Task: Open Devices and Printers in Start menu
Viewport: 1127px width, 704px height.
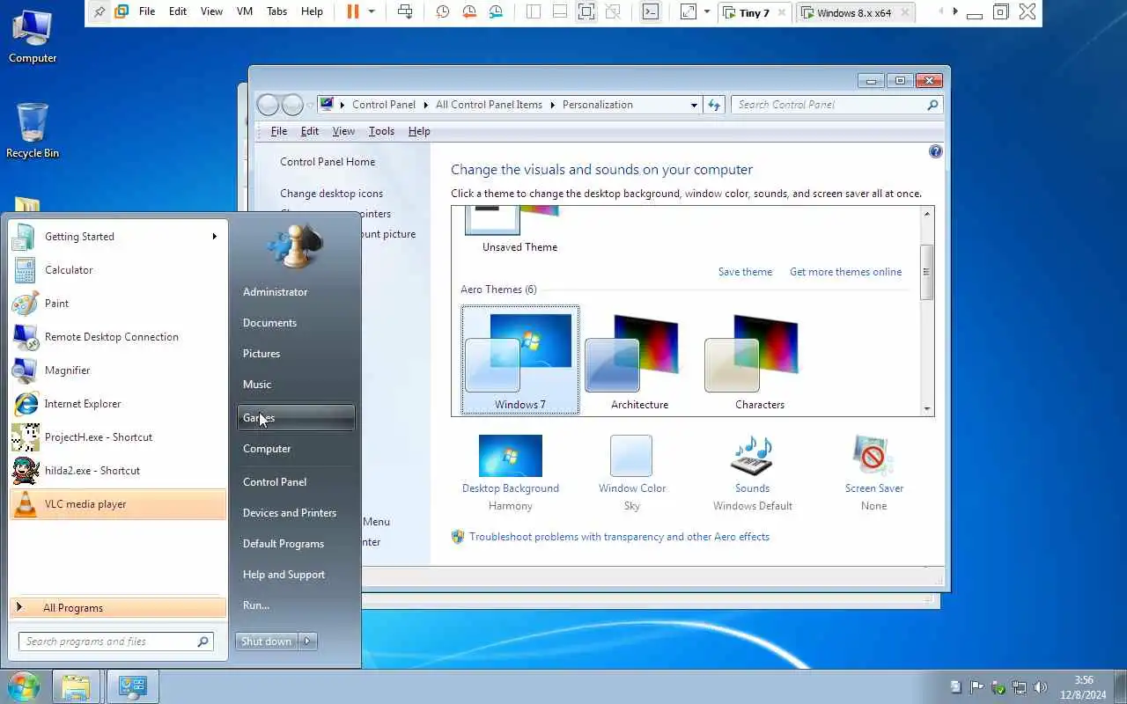Action: [296, 513]
